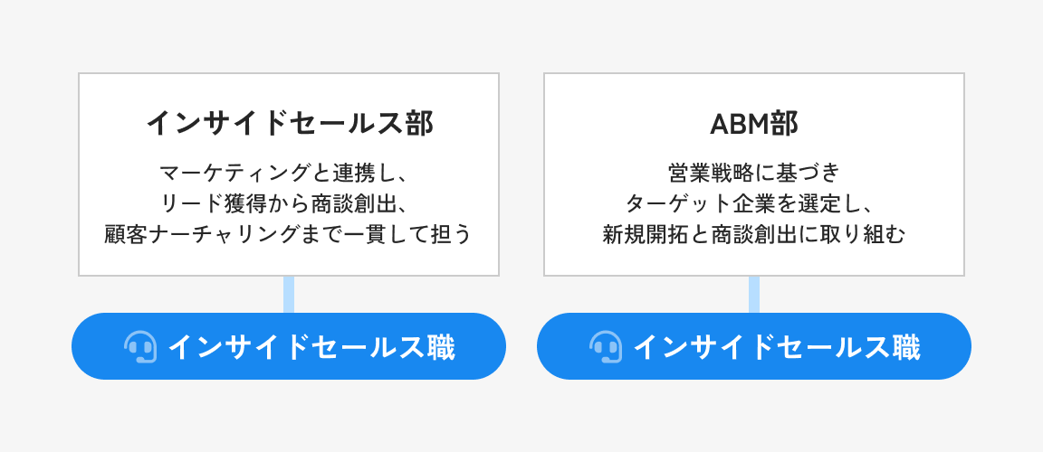
Task: Click headset icon under ABM部 box
Action: 606,346
